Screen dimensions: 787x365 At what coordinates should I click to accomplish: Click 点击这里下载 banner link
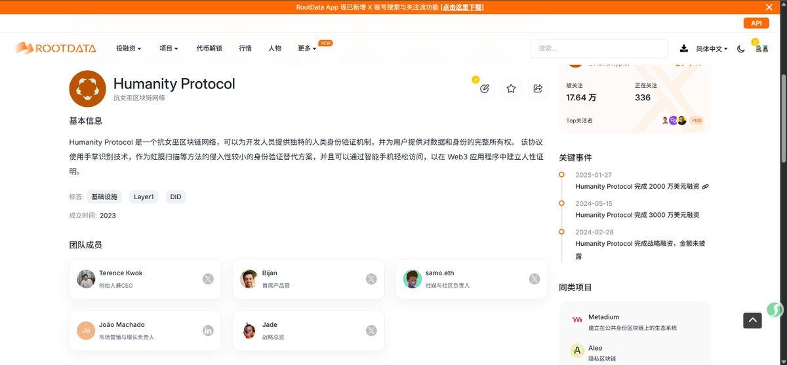pos(462,7)
